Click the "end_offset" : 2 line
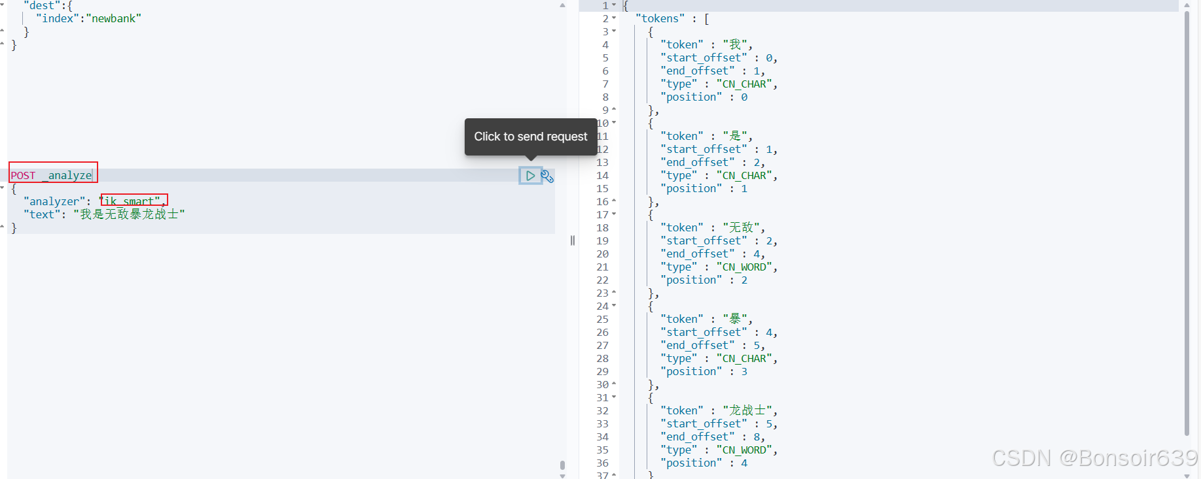Viewport: 1201px width, 479px height. pos(712,162)
